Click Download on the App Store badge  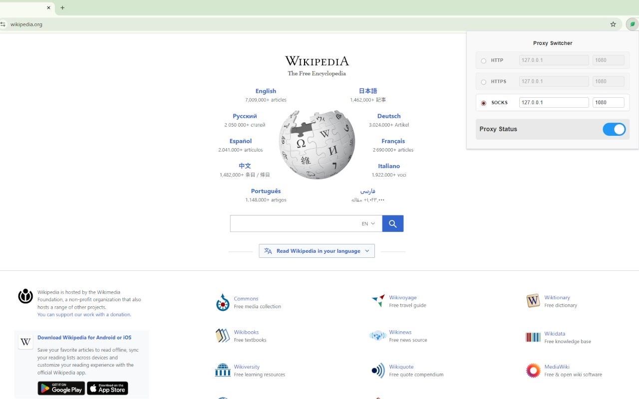(107, 389)
